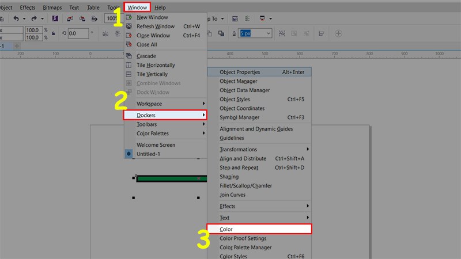Viewport: 461px width, 259px height.
Task: Click the Refresh Window menu icon
Action: pyautogui.click(x=129, y=26)
